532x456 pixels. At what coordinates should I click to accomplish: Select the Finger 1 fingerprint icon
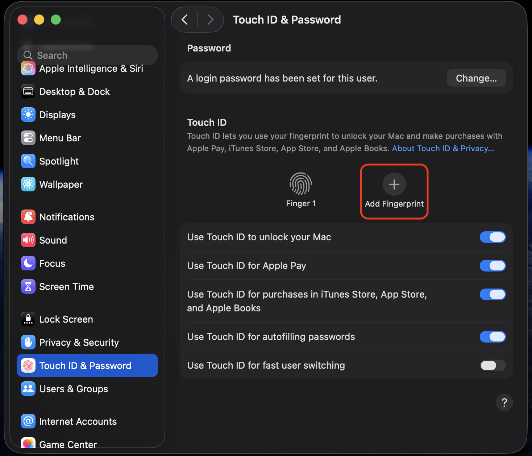coord(301,184)
